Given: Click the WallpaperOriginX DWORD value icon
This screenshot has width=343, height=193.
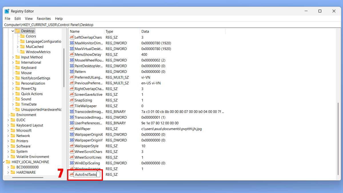Looking at the screenshot, I should (72, 135).
